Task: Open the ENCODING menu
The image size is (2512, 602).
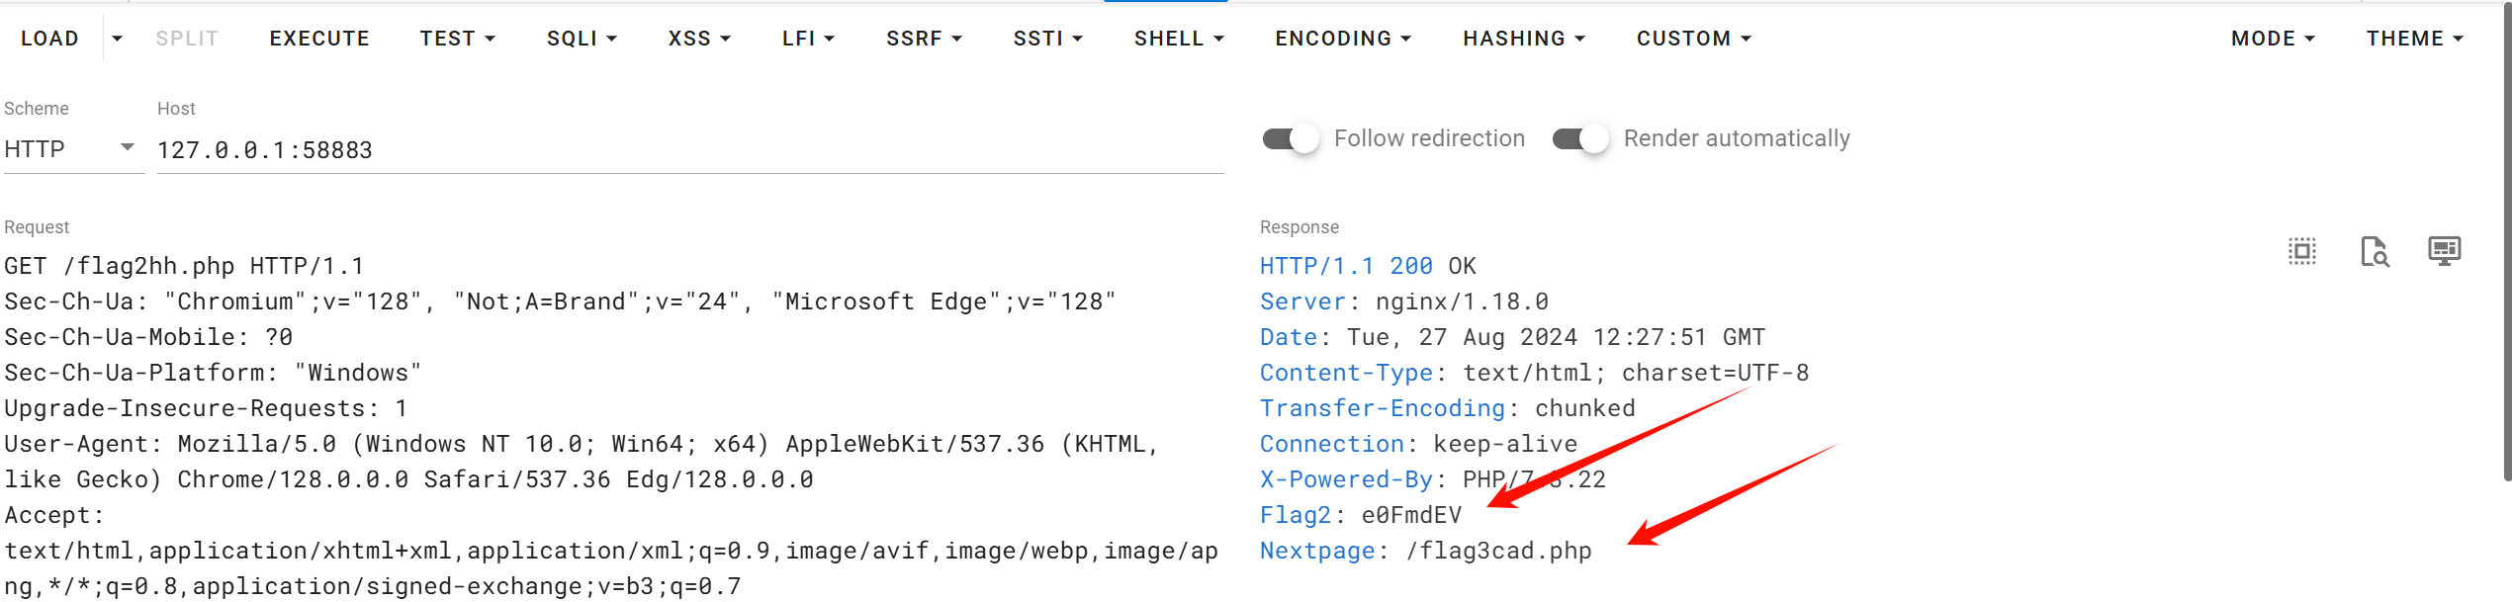Action: click(x=1342, y=38)
